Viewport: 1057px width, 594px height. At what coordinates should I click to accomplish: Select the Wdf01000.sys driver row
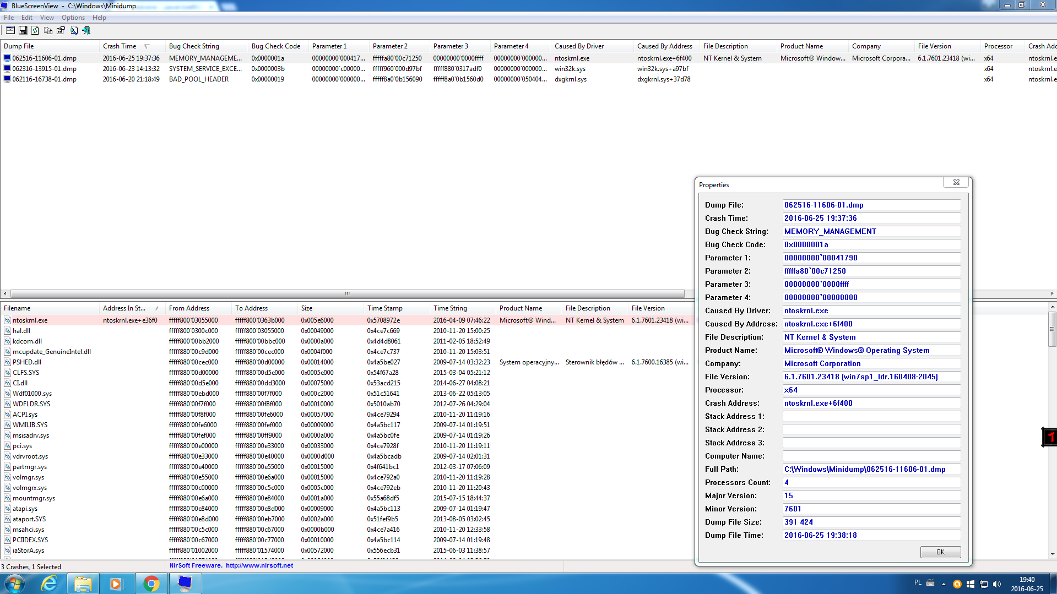(347, 394)
